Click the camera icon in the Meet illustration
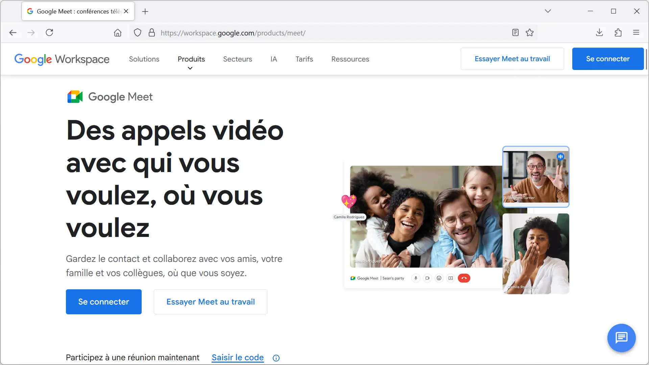The image size is (649, 365). click(427, 278)
